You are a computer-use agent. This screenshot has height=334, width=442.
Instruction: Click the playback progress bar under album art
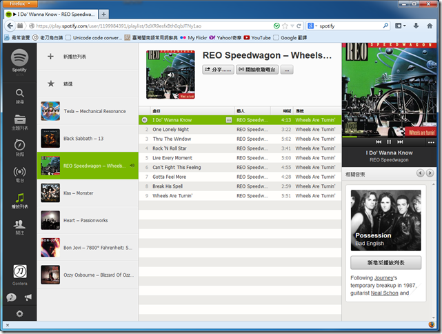pyautogui.click(x=390, y=137)
